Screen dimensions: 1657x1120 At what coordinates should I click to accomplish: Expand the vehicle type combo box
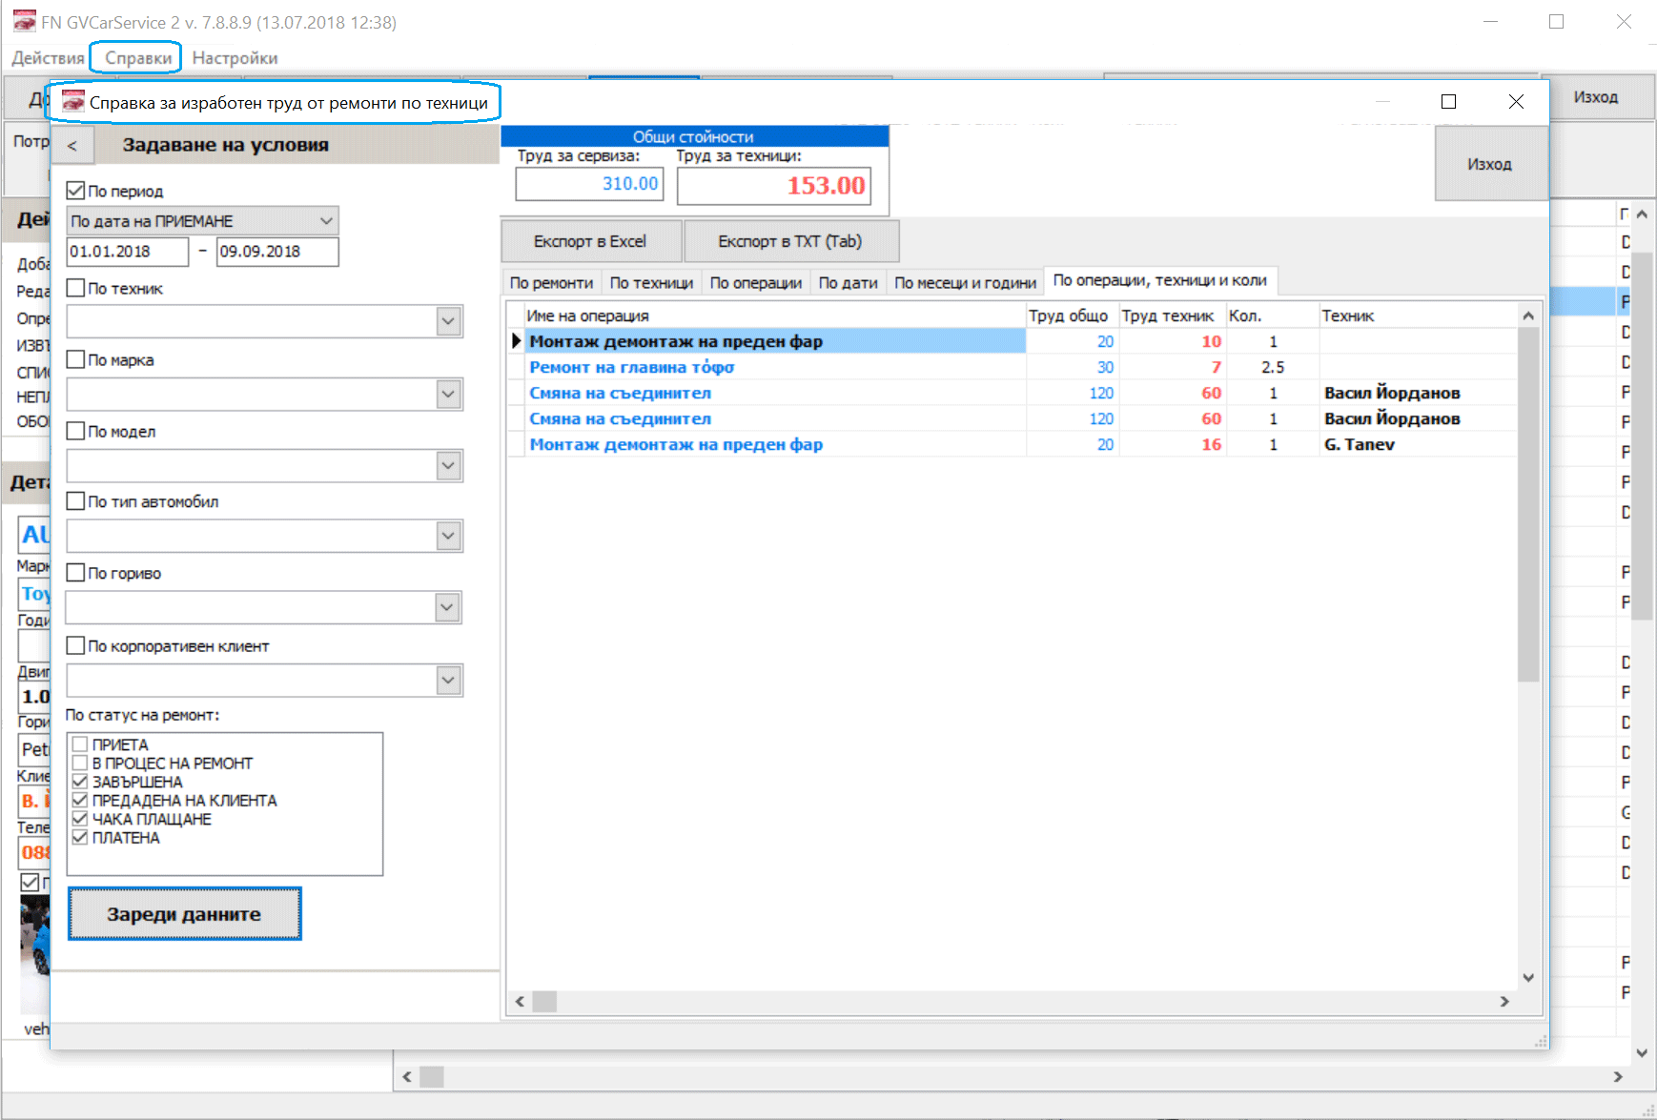(449, 536)
